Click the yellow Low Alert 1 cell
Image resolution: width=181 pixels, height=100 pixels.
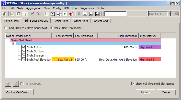(63, 60)
